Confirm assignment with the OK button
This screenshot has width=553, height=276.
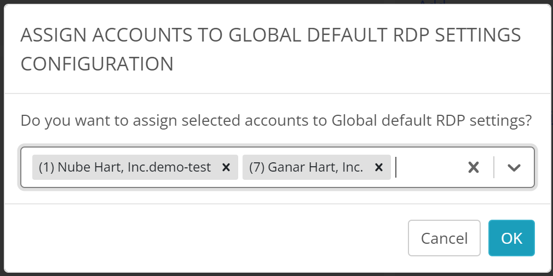coord(511,238)
